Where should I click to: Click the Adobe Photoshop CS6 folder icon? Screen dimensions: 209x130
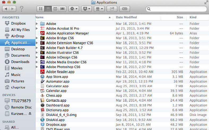click(x=42, y=67)
